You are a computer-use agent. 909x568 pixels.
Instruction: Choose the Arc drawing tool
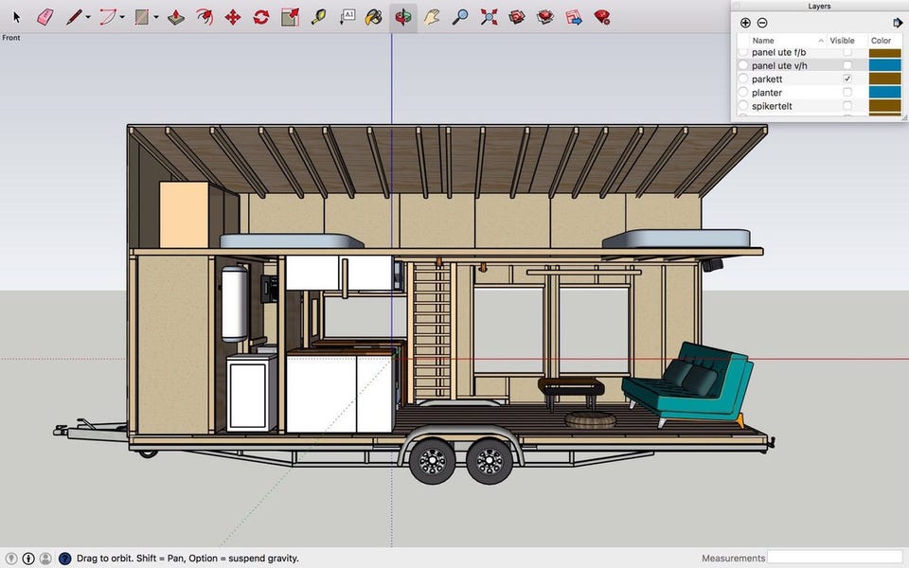click(x=108, y=17)
